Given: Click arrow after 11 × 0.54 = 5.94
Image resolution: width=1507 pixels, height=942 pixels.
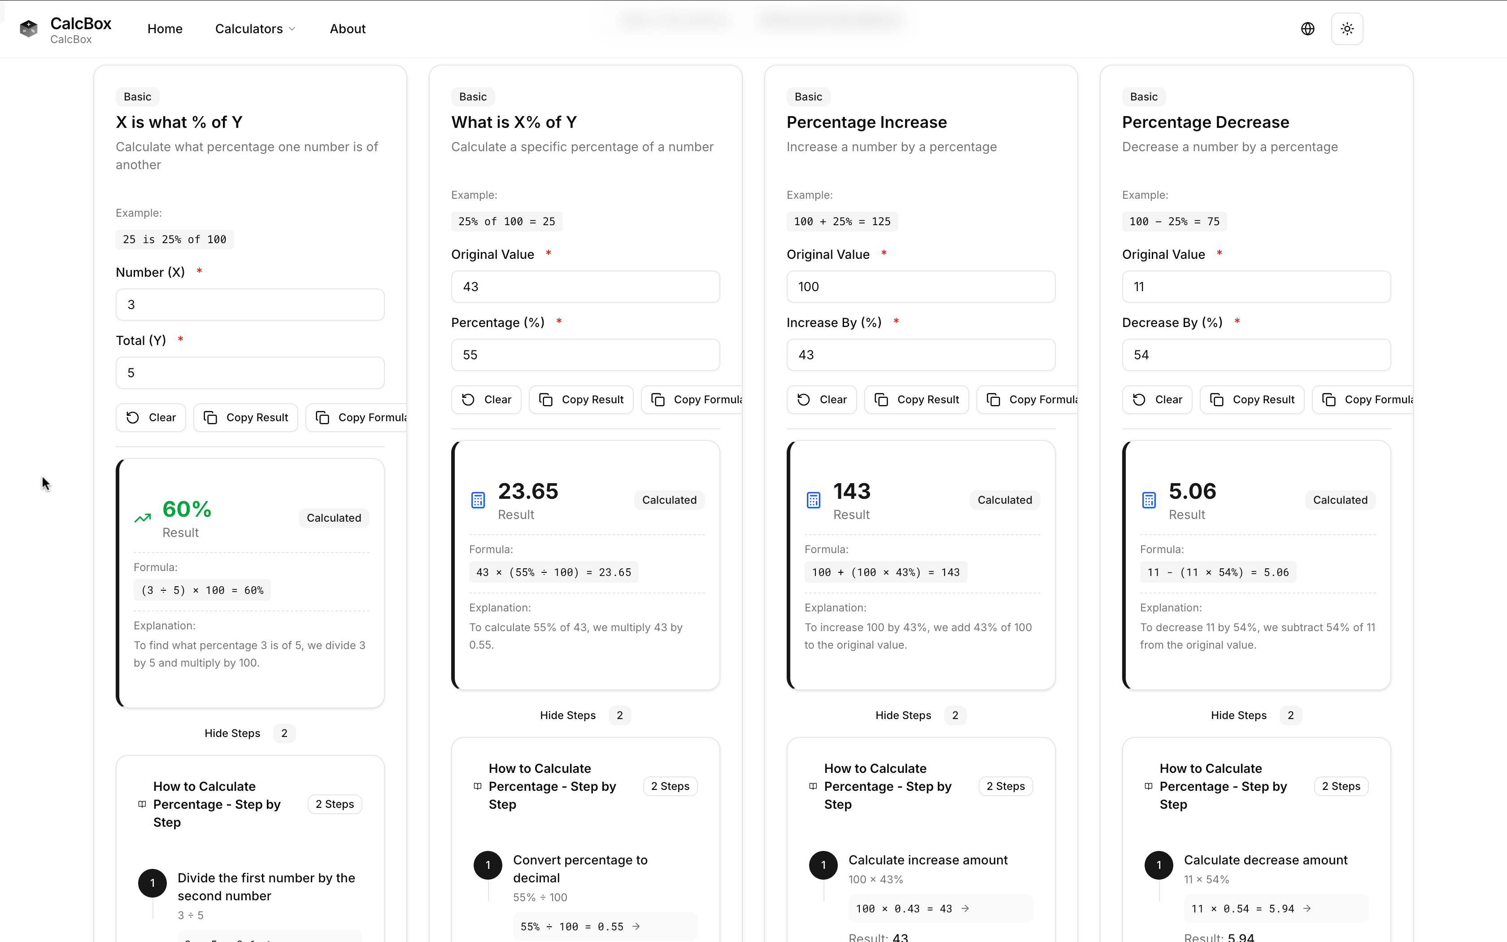Looking at the screenshot, I should coord(1307,908).
